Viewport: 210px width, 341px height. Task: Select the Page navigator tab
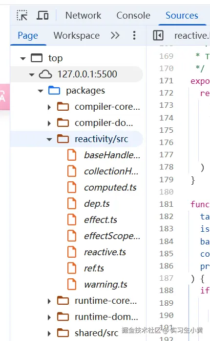tap(28, 35)
